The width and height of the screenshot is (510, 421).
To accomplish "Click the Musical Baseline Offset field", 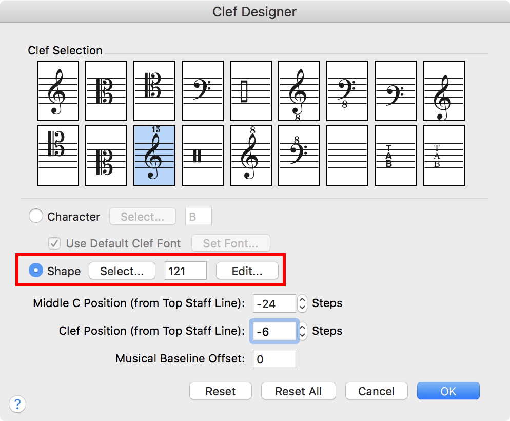I will pos(274,359).
